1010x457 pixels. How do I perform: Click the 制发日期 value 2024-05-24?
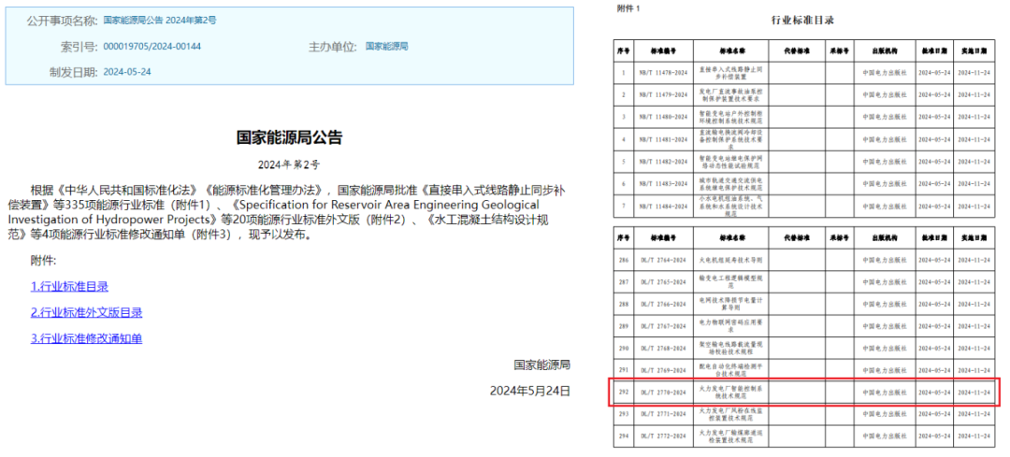127,72
